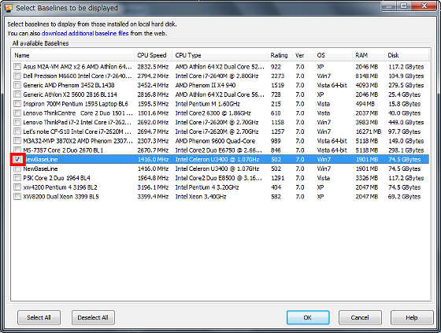Viewport: 441px width, 333px height.
Task: Close the Select Baselines dialog
Action: pyautogui.click(x=424, y=6)
